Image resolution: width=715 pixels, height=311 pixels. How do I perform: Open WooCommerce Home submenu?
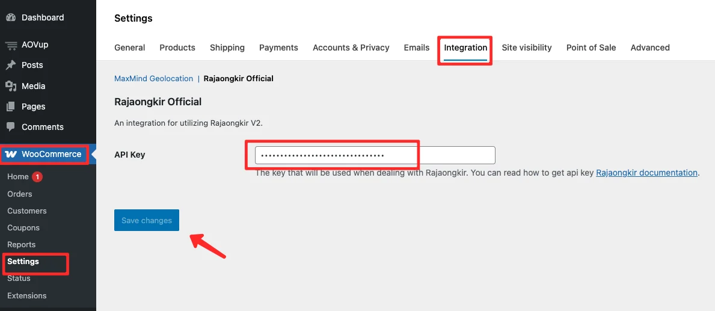coord(18,176)
